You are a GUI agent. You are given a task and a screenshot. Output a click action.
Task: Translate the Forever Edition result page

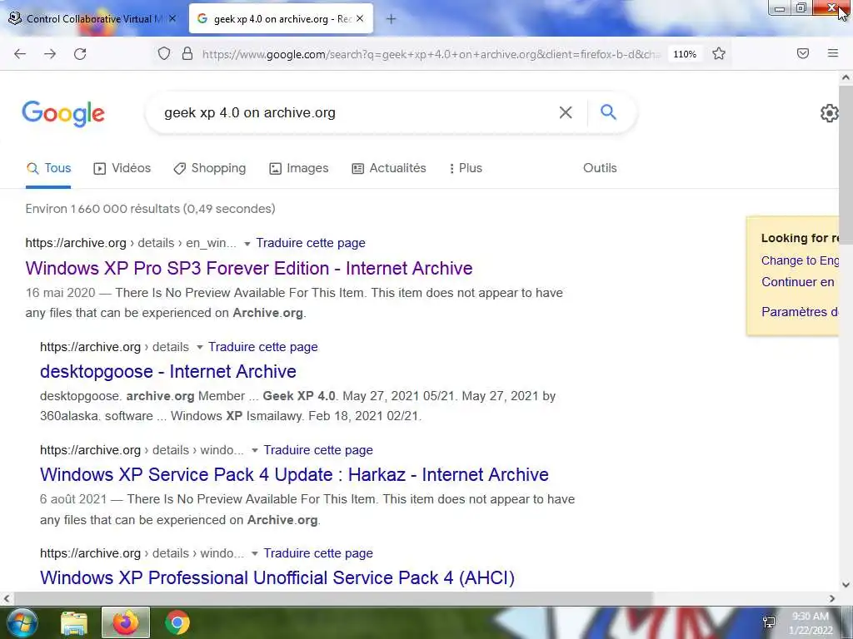click(311, 243)
